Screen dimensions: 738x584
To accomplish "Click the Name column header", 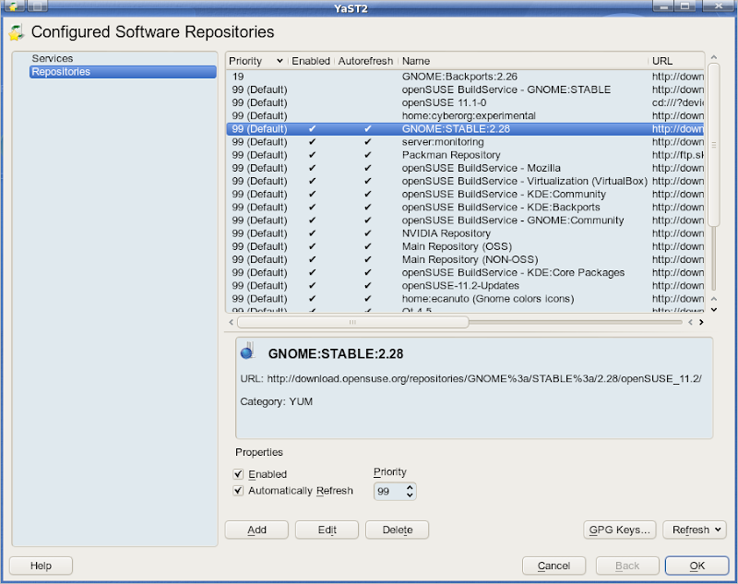I will point(523,61).
